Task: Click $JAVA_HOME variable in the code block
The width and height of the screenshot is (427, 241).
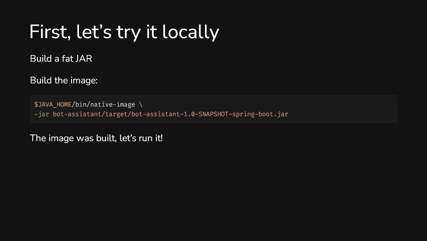Action: coord(53,104)
